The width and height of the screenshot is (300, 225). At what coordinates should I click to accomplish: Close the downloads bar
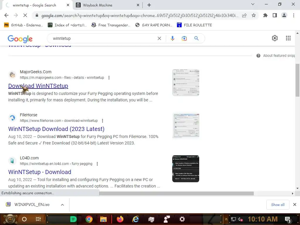[295, 205]
